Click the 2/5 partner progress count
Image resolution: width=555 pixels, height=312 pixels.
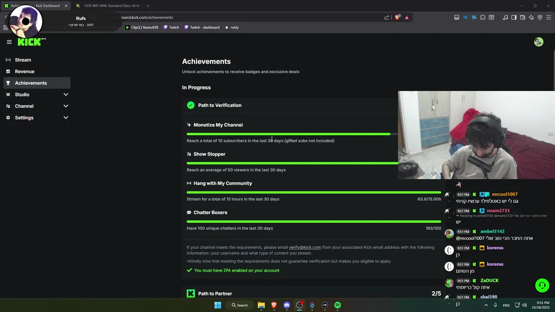point(436,294)
